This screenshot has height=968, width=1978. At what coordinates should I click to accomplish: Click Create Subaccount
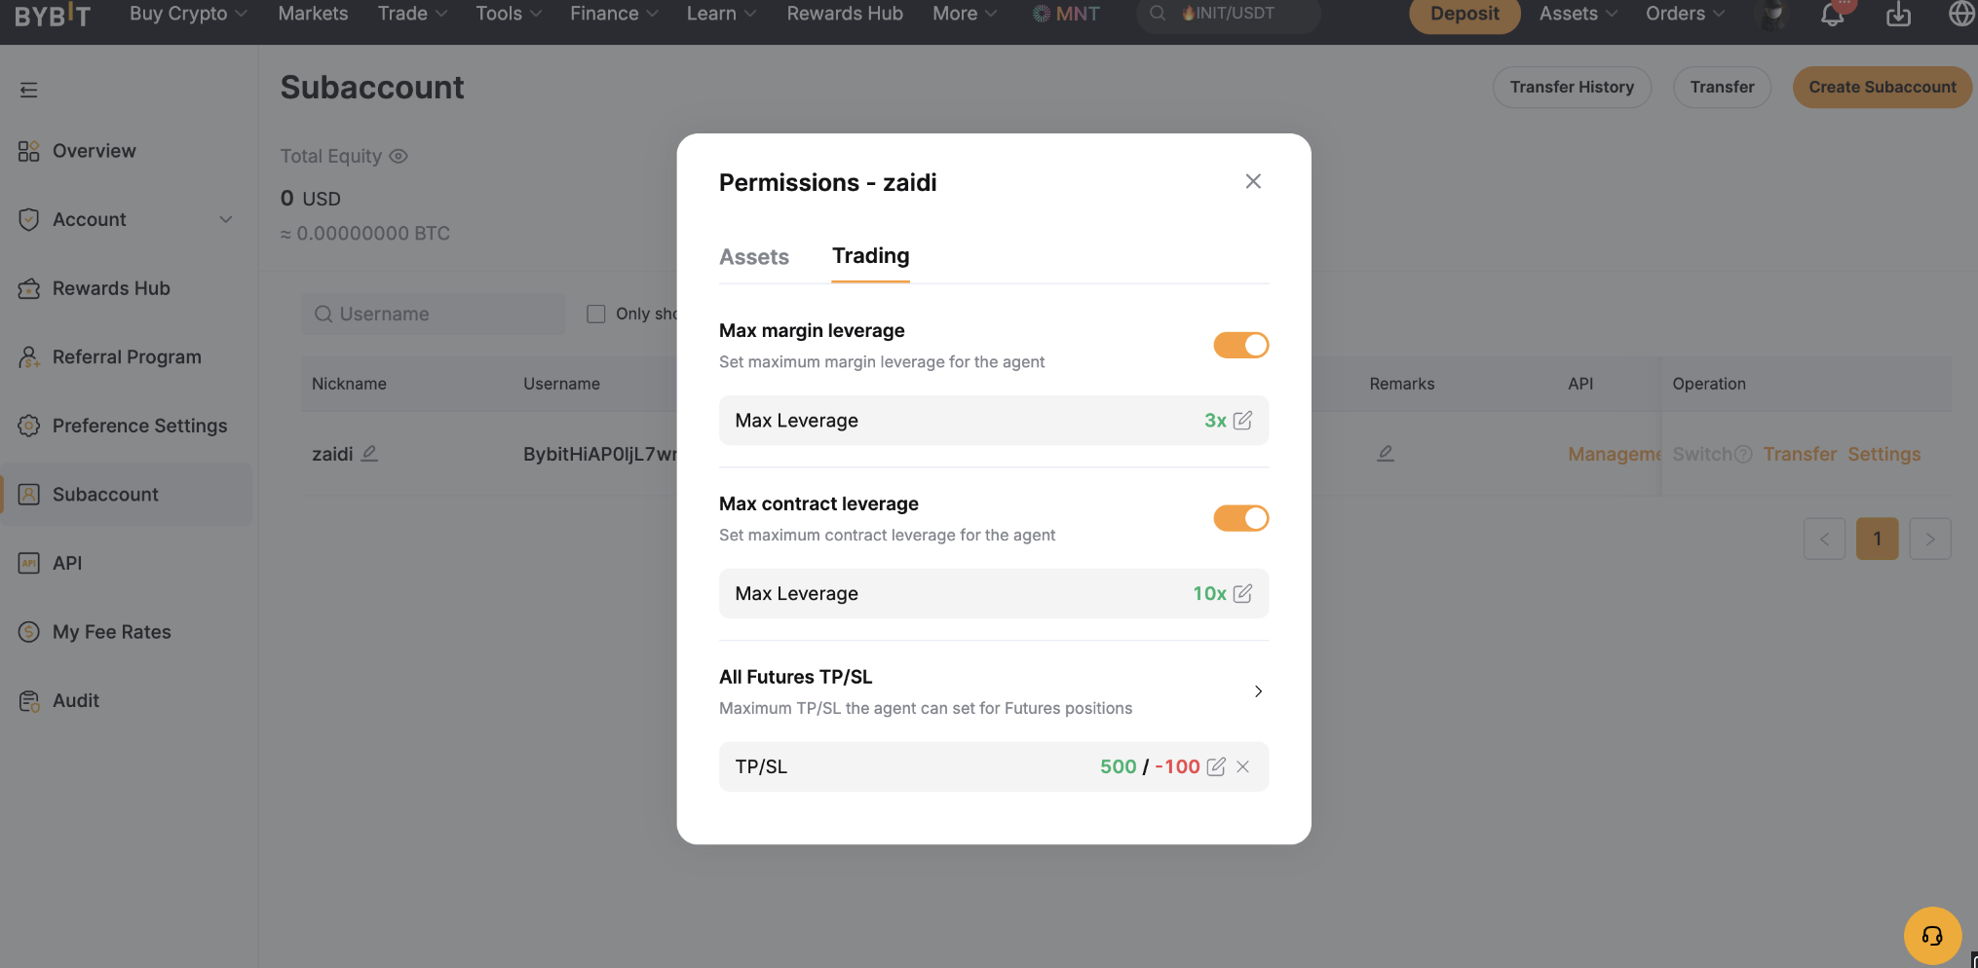[1883, 88]
